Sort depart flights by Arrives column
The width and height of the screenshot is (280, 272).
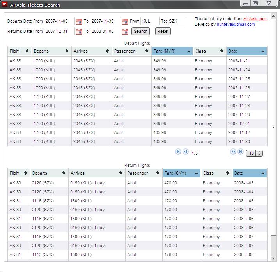point(92,51)
